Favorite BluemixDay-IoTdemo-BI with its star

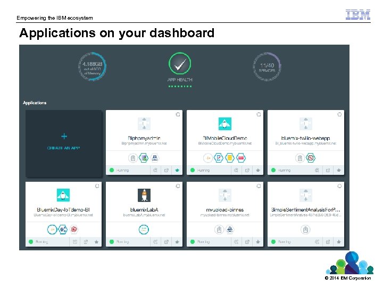click(x=96, y=242)
